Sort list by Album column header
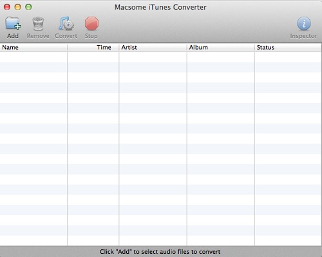The image size is (322, 257). coord(221,47)
